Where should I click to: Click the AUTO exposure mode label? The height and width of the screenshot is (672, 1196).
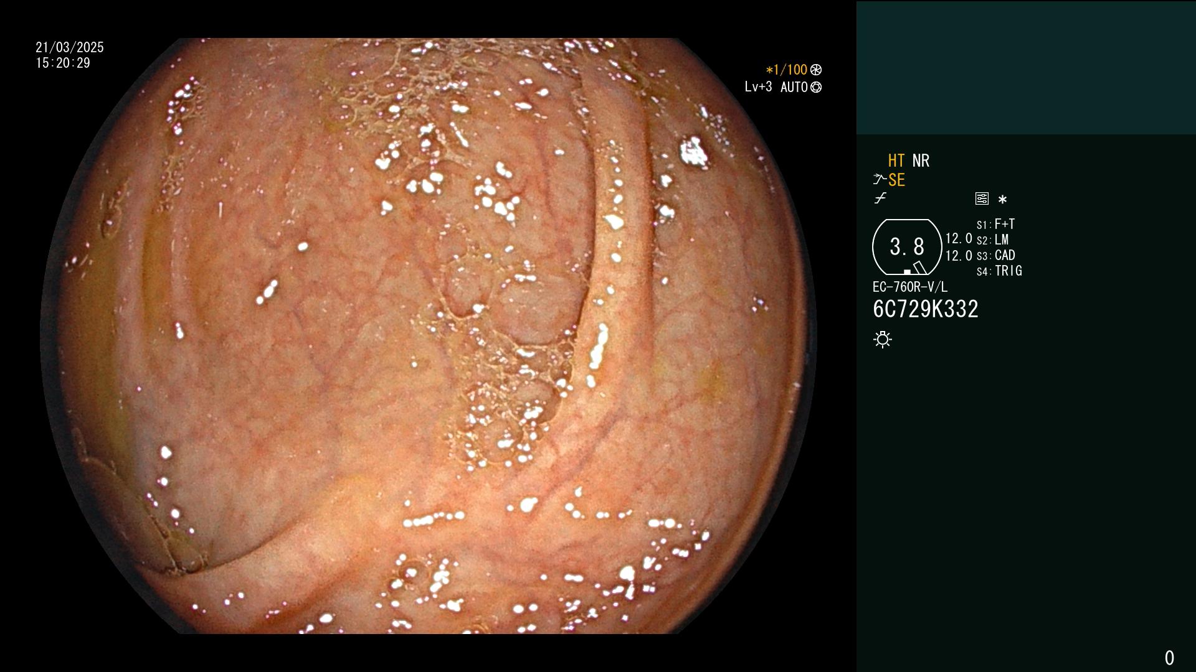pos(794,87)
